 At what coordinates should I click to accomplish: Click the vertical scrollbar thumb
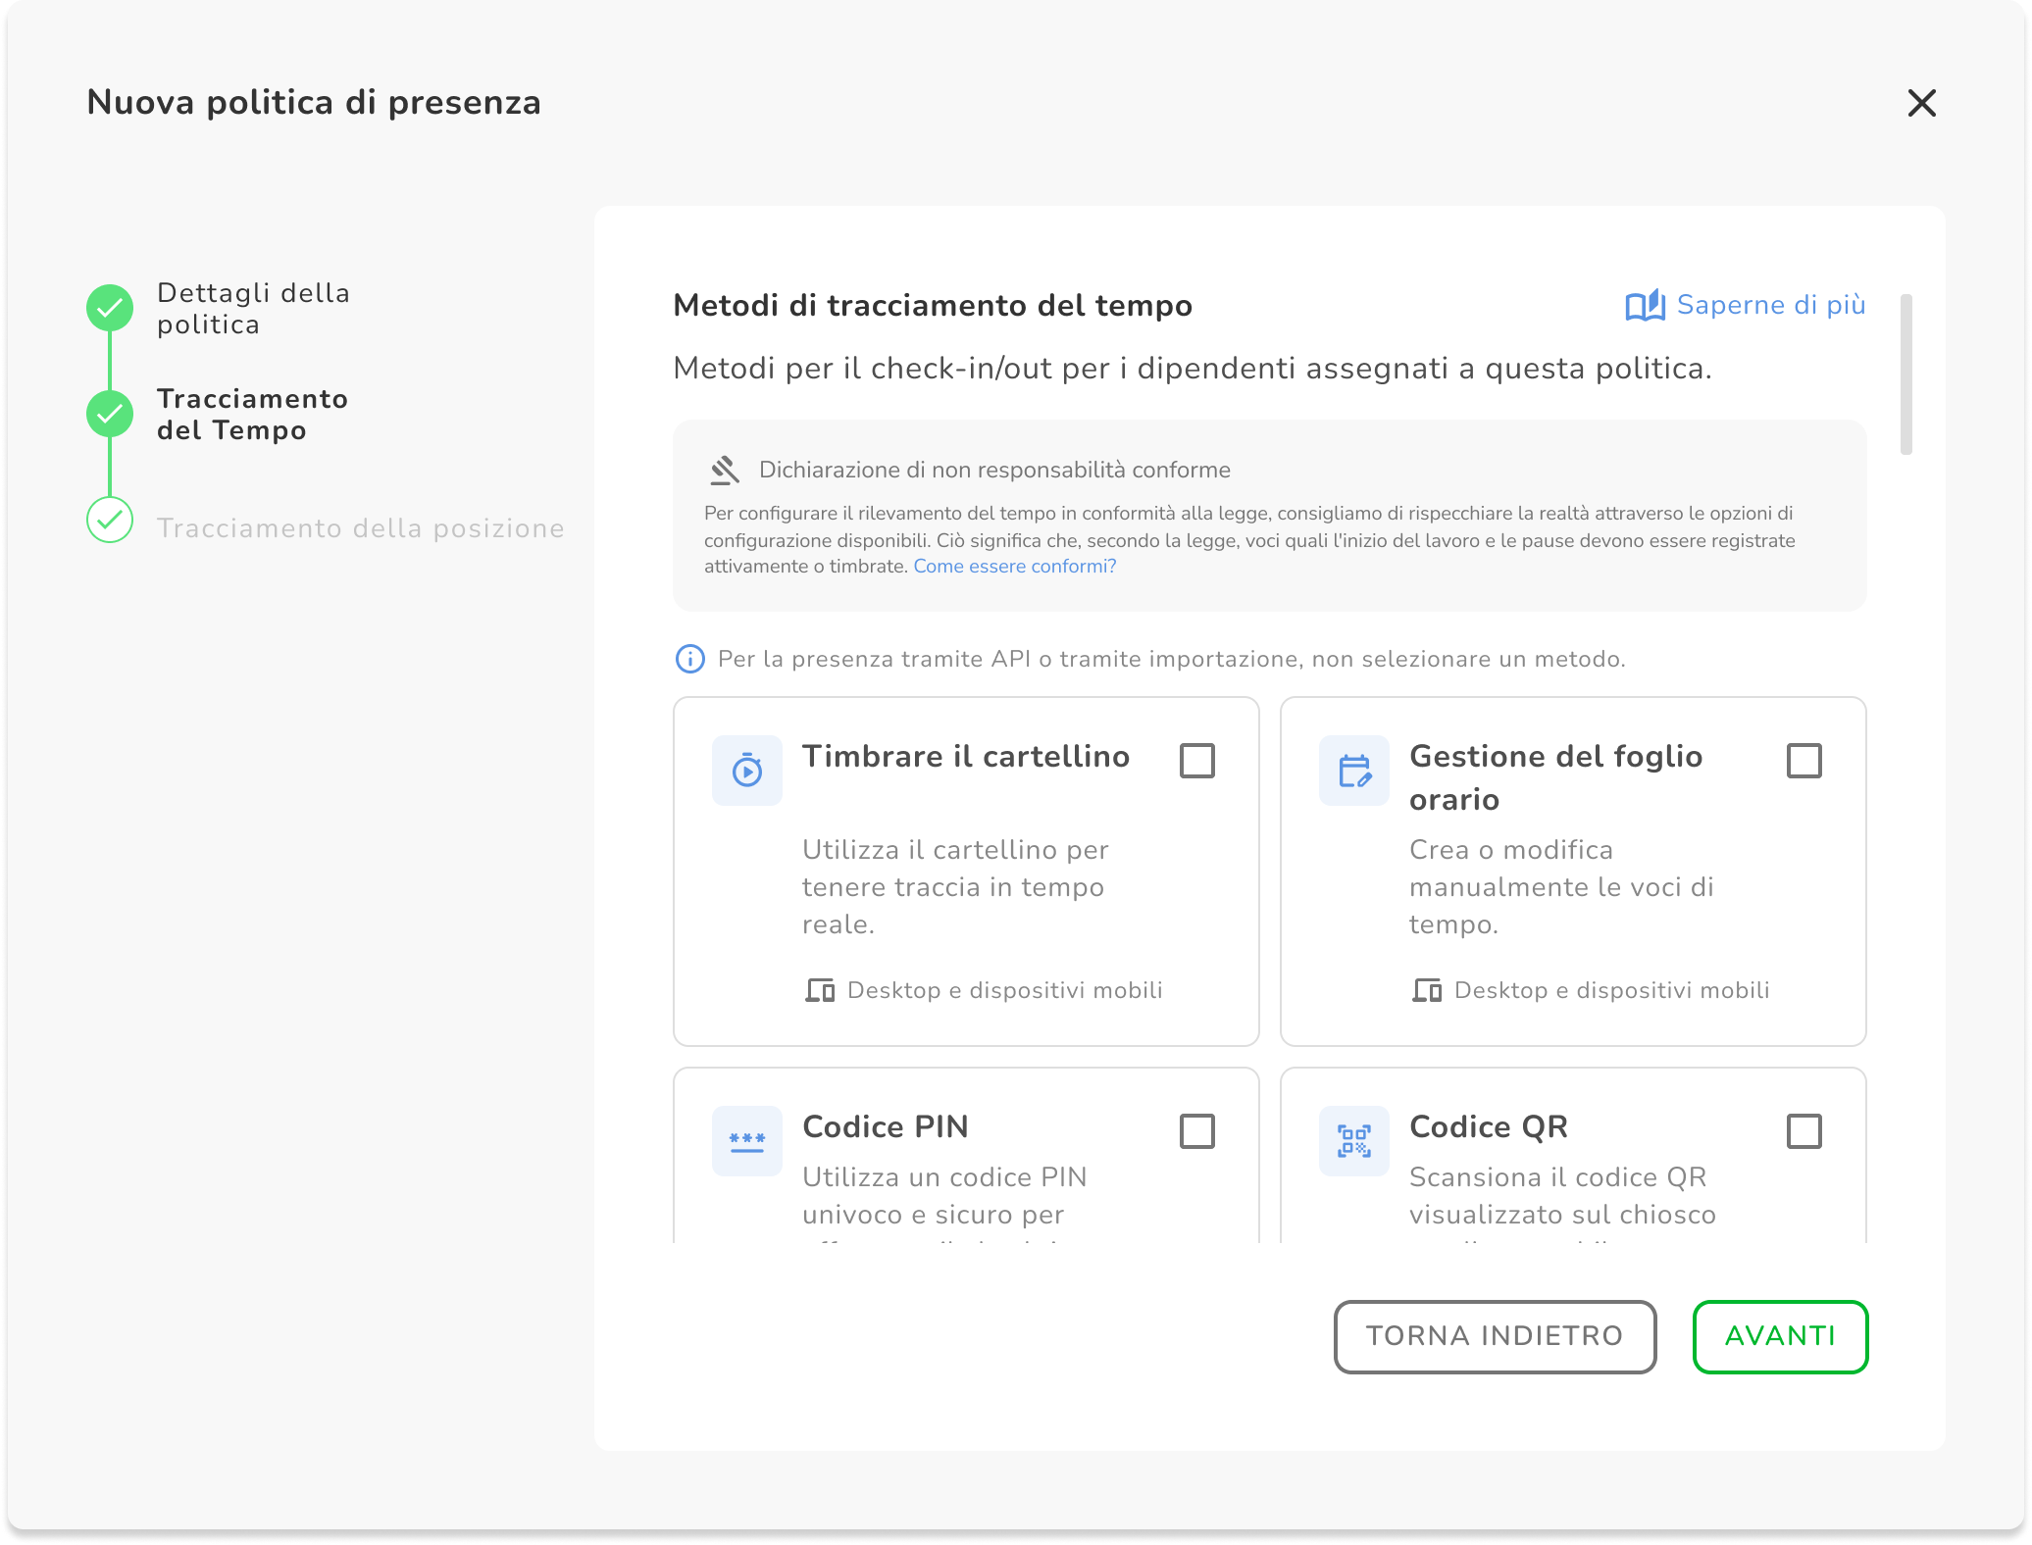(x=1905, y=374)
